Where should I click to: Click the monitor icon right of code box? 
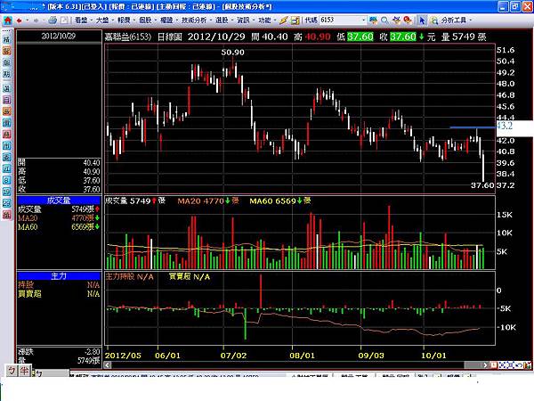tap(373, 20)
